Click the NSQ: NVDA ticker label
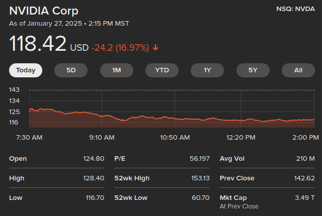 coord(295,9)
